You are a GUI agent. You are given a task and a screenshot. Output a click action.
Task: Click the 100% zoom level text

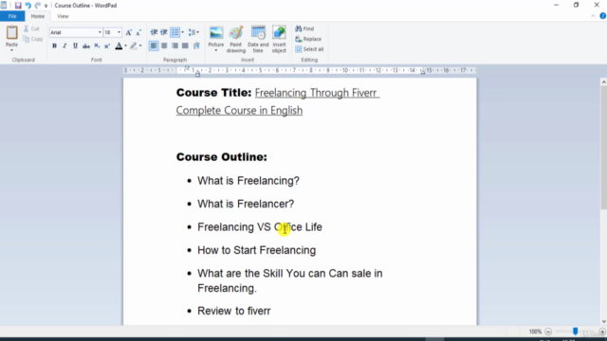click(535, 332)
